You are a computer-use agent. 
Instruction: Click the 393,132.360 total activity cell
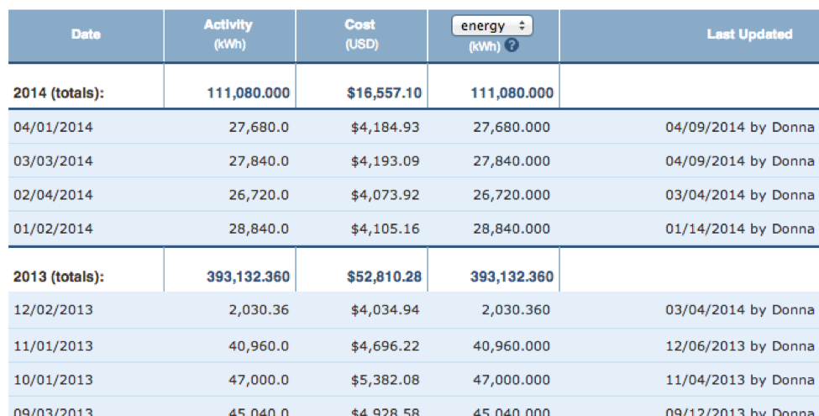pyautogui.click(x=248, y=276)
